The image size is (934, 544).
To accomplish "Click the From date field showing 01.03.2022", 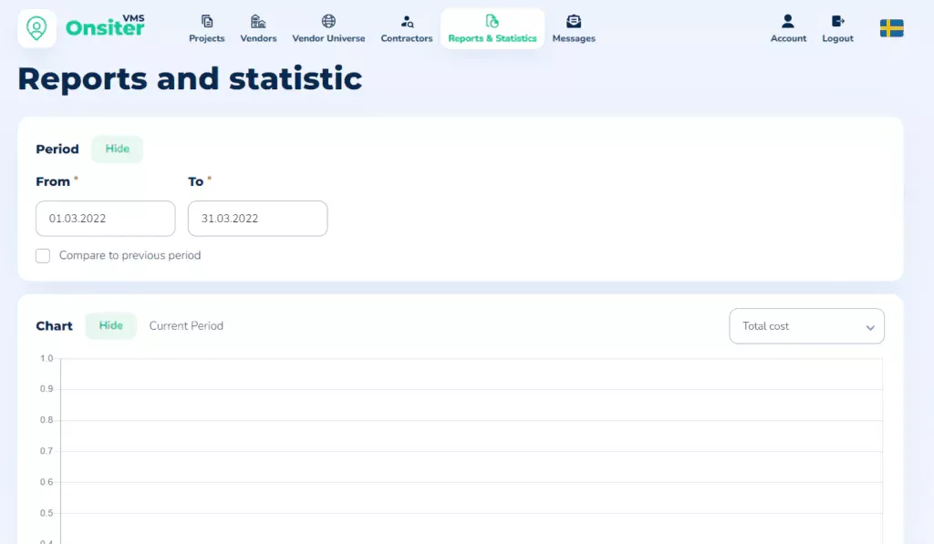I will 105,218.
